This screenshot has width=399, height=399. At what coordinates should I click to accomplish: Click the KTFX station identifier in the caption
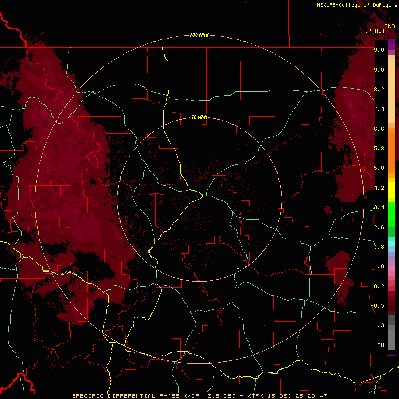pyautogui.click(x=257, y=396)
